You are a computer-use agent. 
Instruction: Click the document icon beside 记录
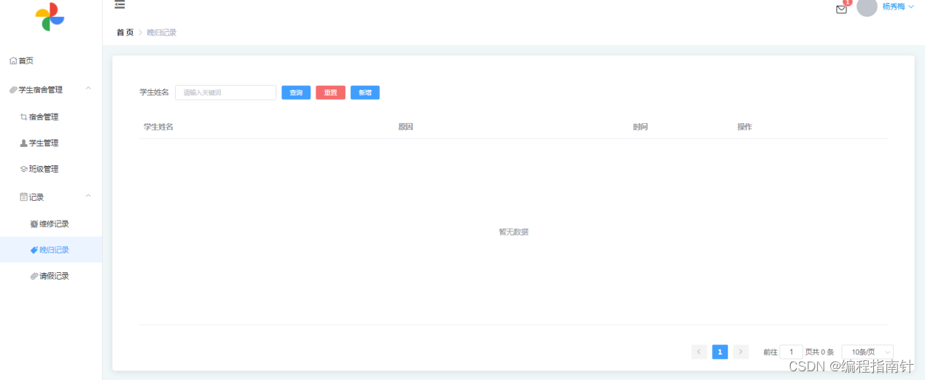pos(24,197)
